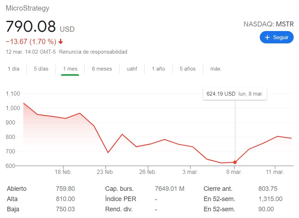The image size is (299, 218).
Task: Switch to the 5 días tab
Action: 41,69
